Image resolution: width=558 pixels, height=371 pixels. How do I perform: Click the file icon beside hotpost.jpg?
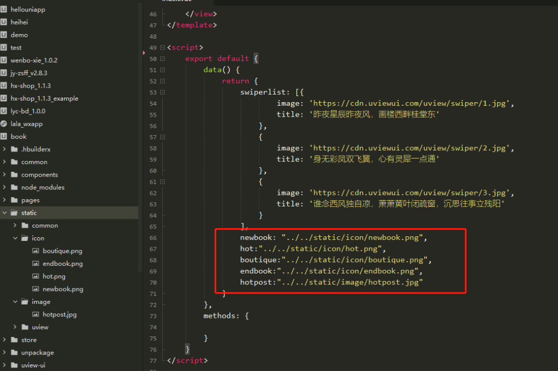tap(36, 314)
